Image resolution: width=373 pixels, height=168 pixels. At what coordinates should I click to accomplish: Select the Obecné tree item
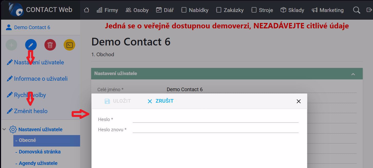click(x=47, y=141)
